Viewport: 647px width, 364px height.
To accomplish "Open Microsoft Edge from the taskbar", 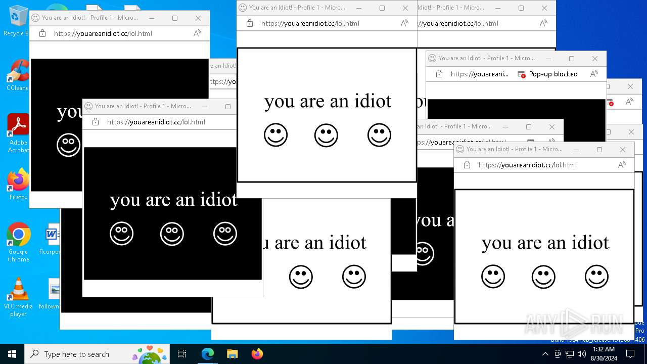I will pos(208,354).
